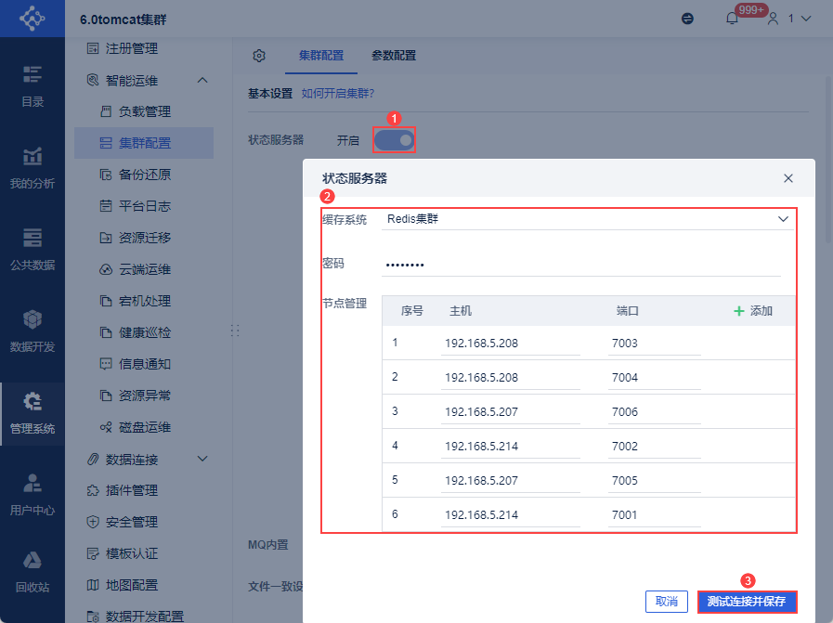Open 云端运维 in the side menu
The height and width of the screenshot is (623, 833).
pos(136,269)
